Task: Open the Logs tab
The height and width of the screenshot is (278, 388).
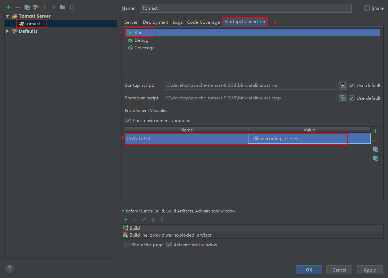Action: click(x=178, y=22)
